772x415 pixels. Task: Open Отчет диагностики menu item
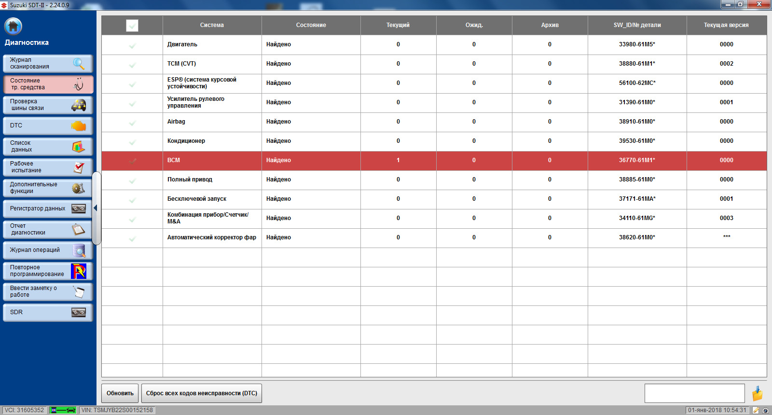48,229
